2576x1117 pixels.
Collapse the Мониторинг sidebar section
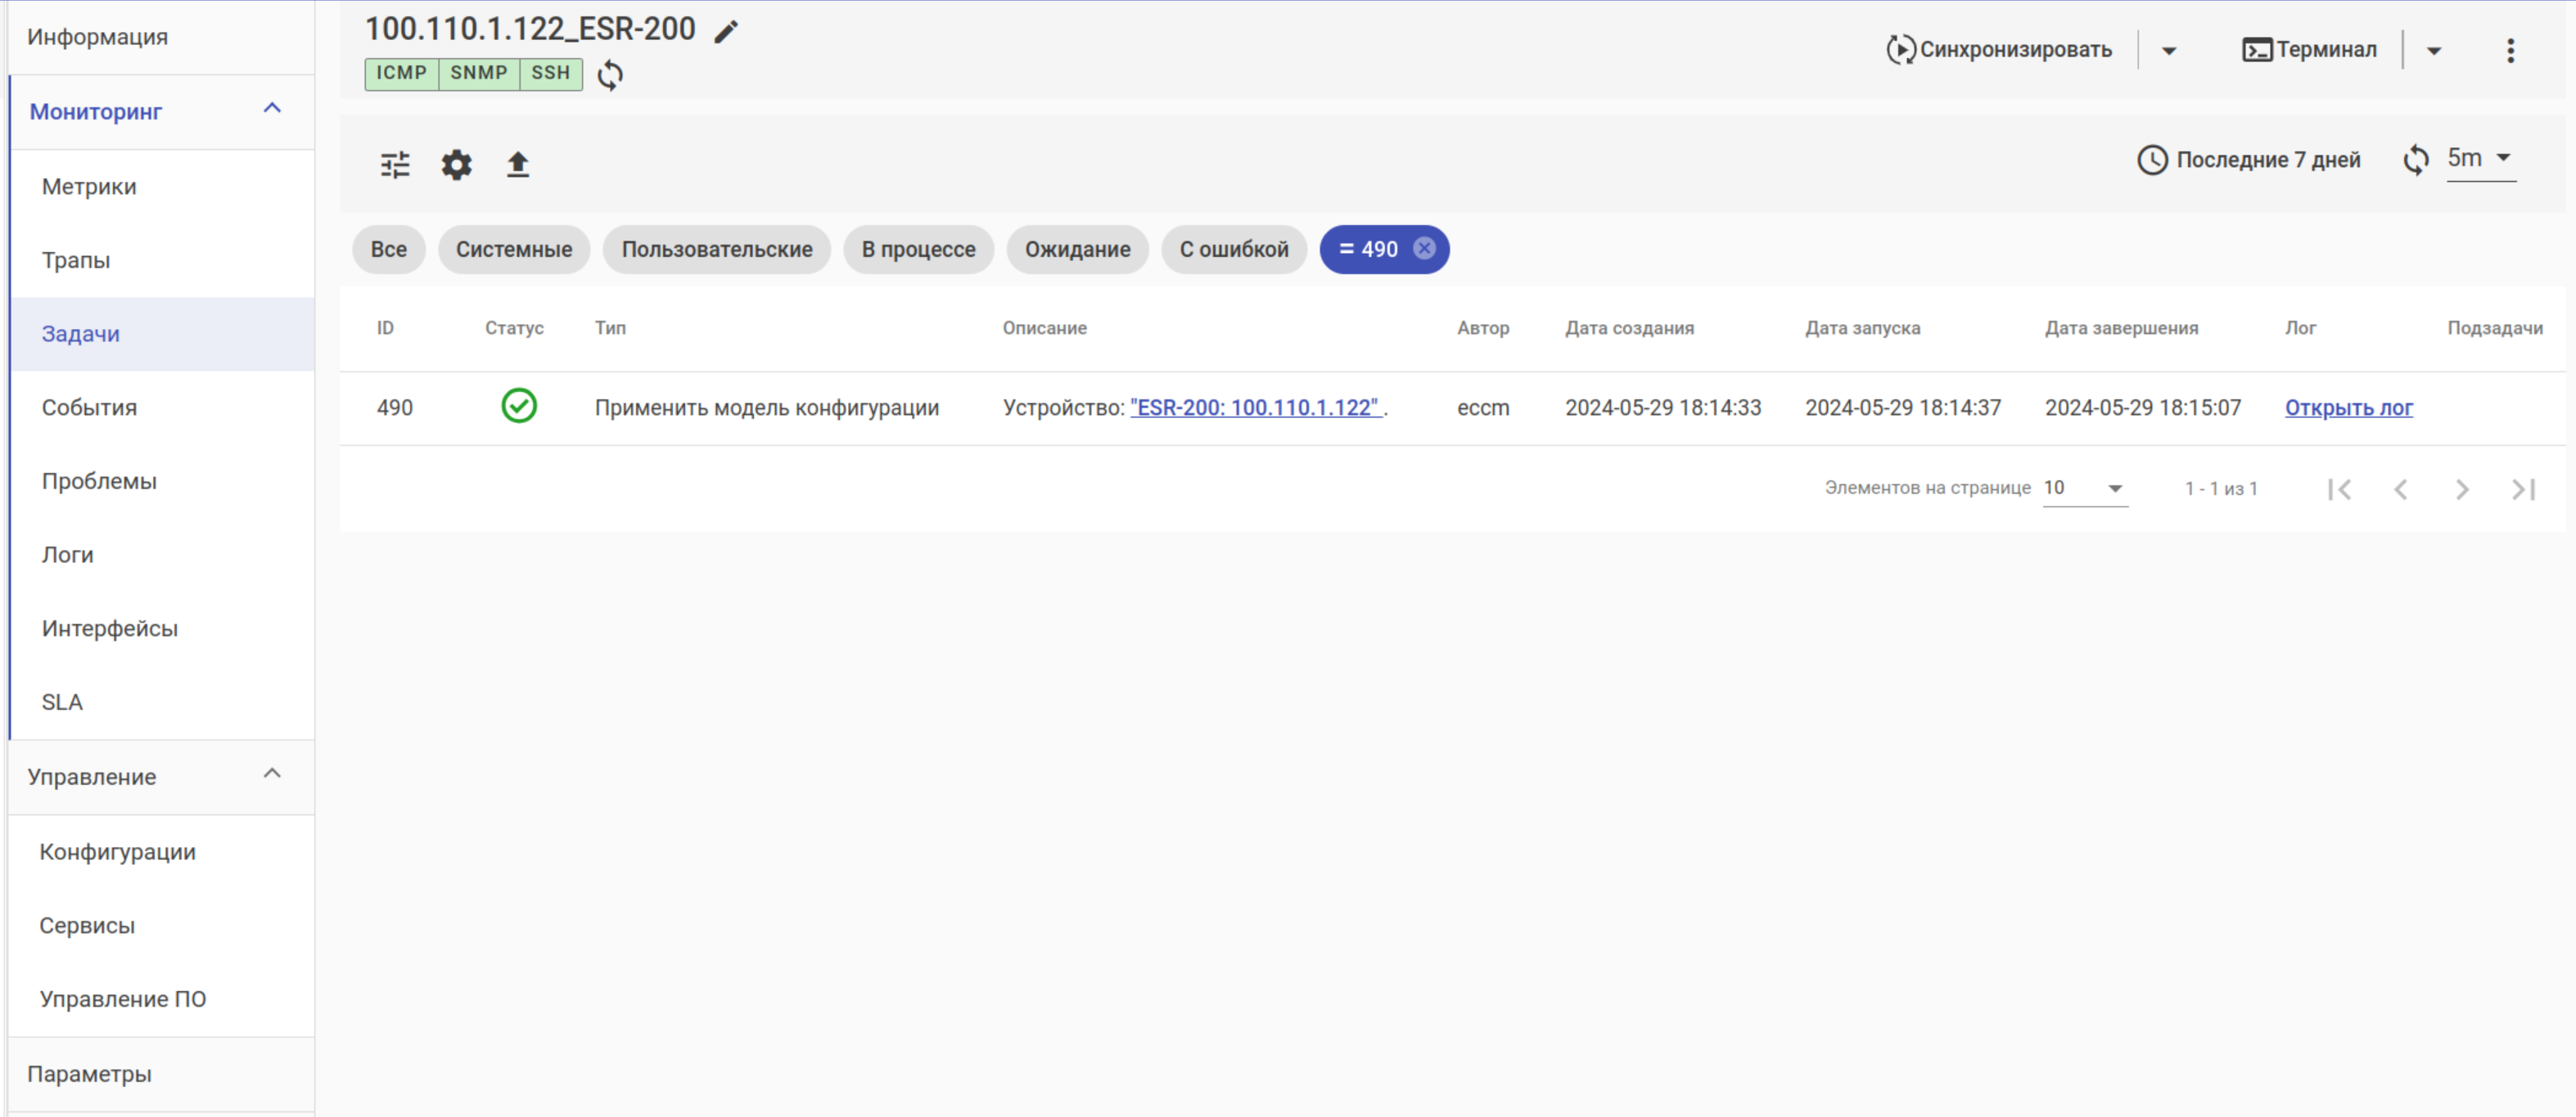point(272,109)
